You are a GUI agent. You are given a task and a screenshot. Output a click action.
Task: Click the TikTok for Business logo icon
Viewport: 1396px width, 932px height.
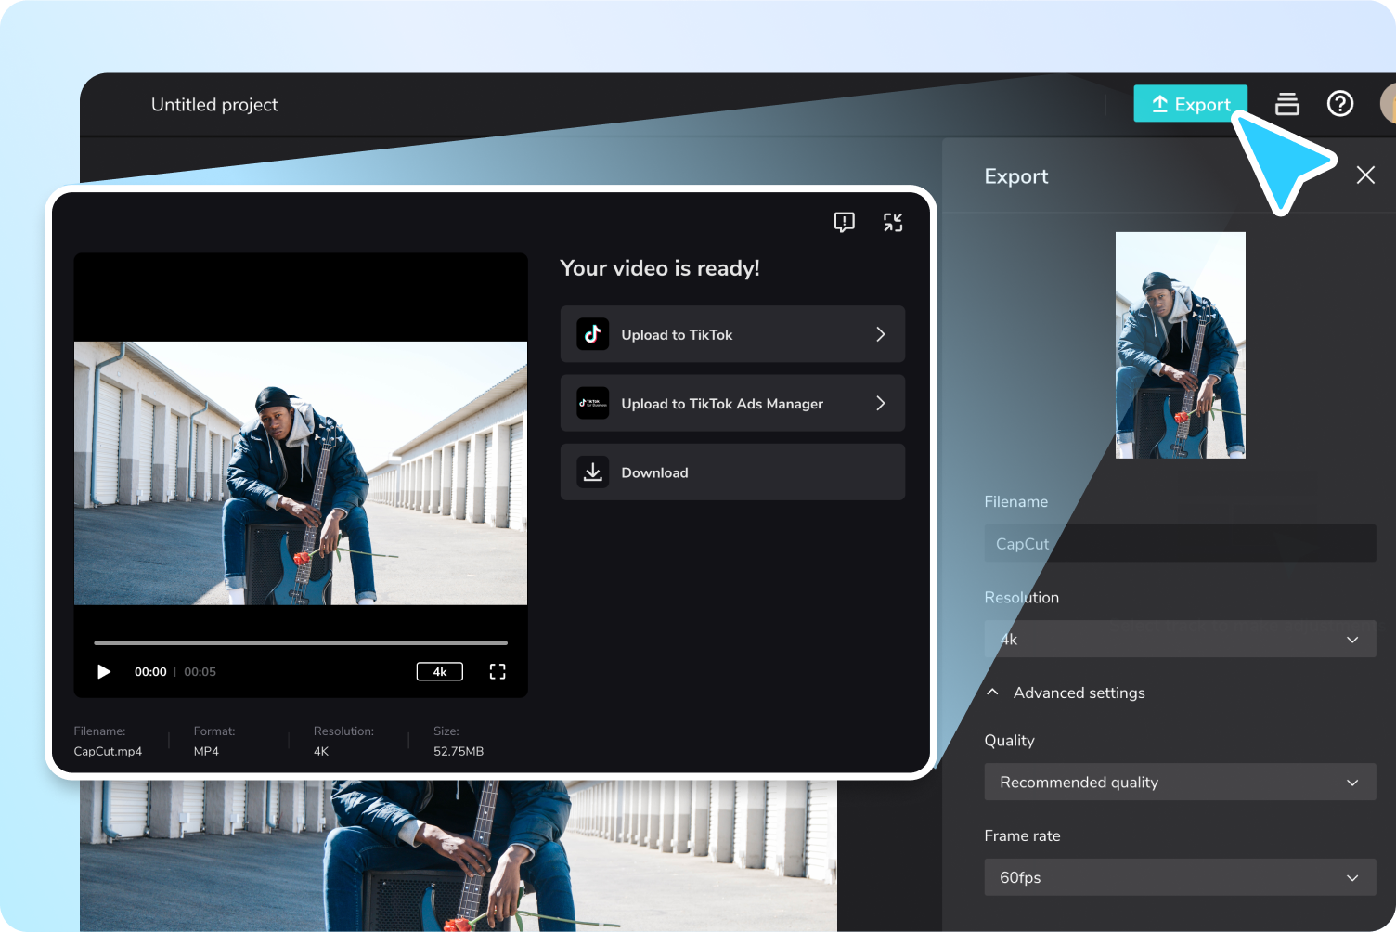(593, 403)
